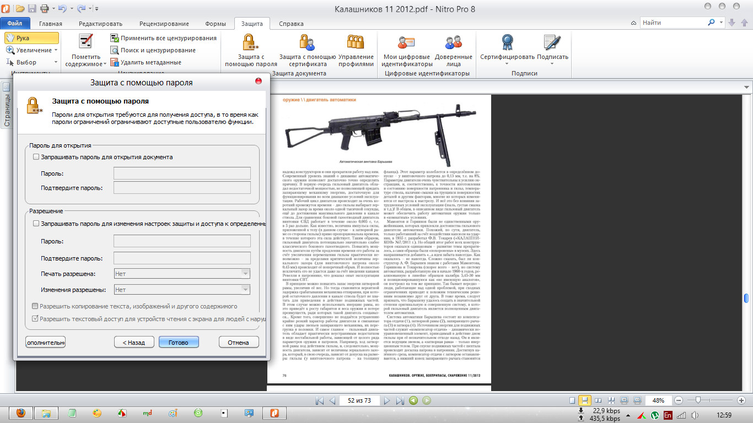Switch to single page view
The height and width of the screenshot is (423, 753).
[572, 400]
